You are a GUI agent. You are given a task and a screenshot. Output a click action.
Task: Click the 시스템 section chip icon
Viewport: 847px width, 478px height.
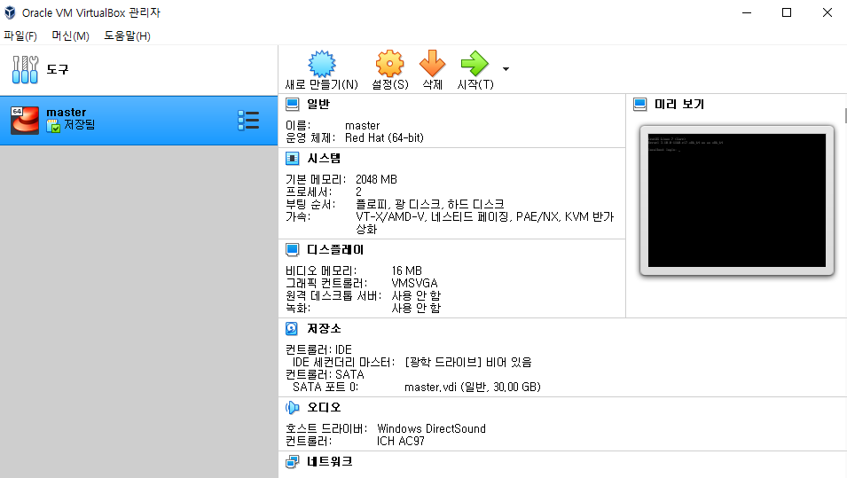click(292, 158)
